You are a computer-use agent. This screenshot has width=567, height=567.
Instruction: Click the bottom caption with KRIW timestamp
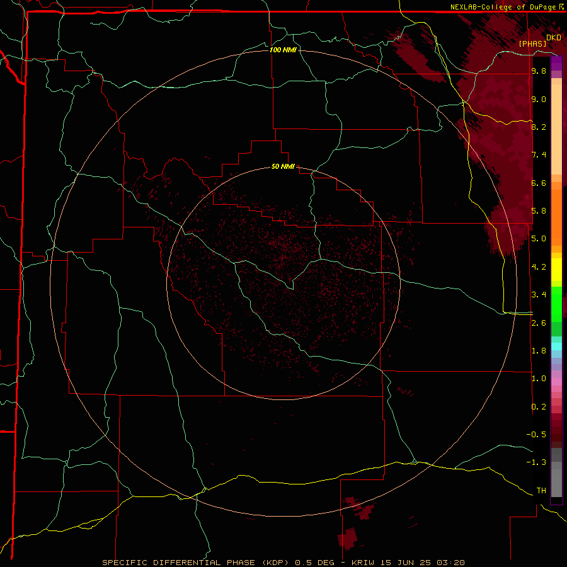tap(283, 563)
